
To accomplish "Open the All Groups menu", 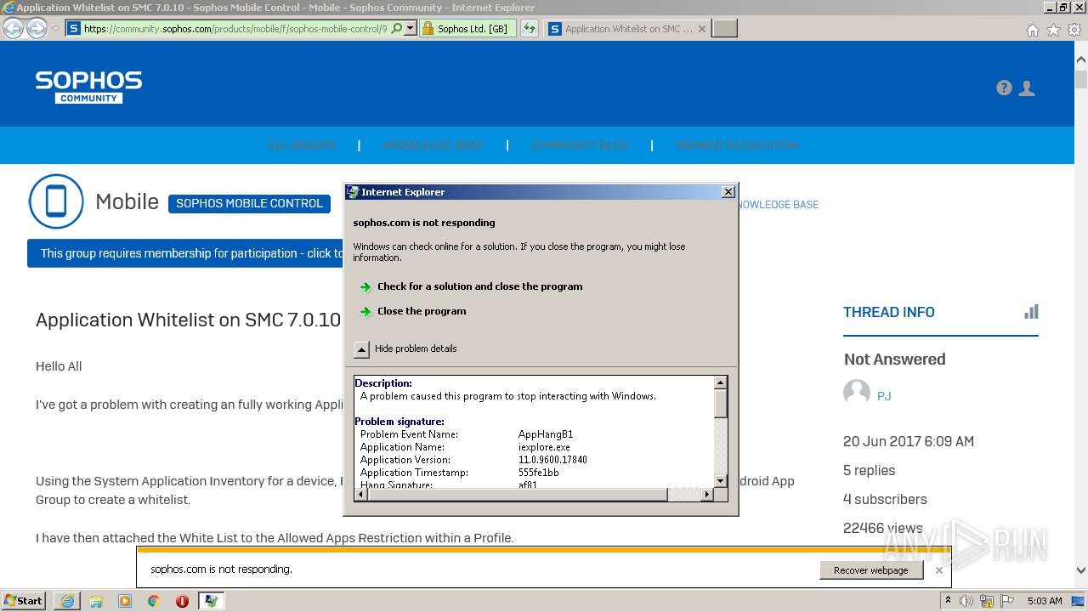I will click(x=301, y=145).
